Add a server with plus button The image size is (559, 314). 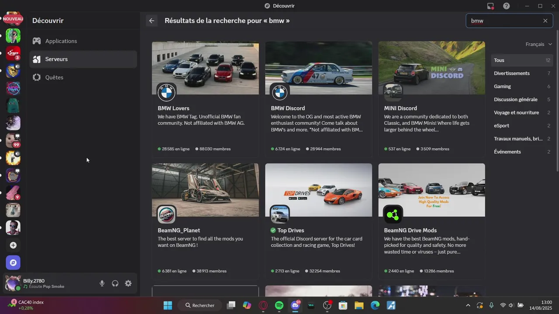pyautogui.click(x=13, y=245)
